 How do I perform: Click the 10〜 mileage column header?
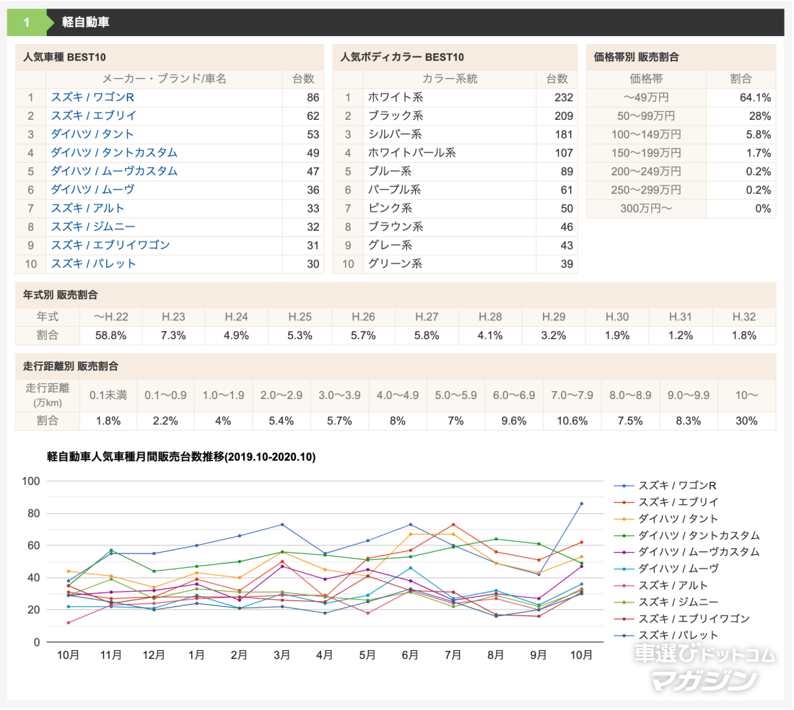click(x=746, y=395)
